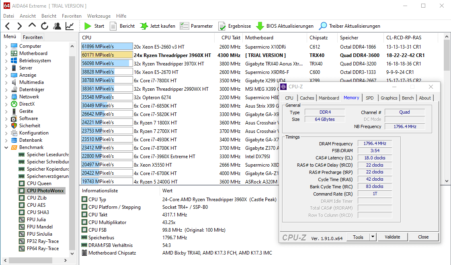Open the Hilfe menu
Screen dimensions: 451x265
pos(121,16)
